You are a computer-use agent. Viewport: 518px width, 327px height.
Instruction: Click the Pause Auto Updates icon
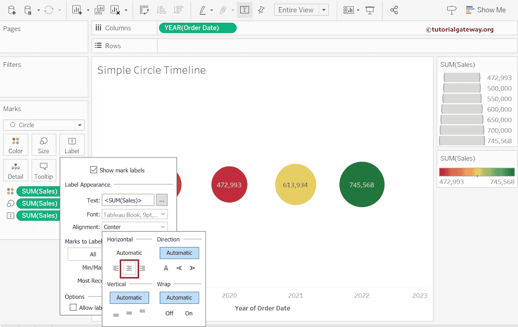click(x=28, y=10)
